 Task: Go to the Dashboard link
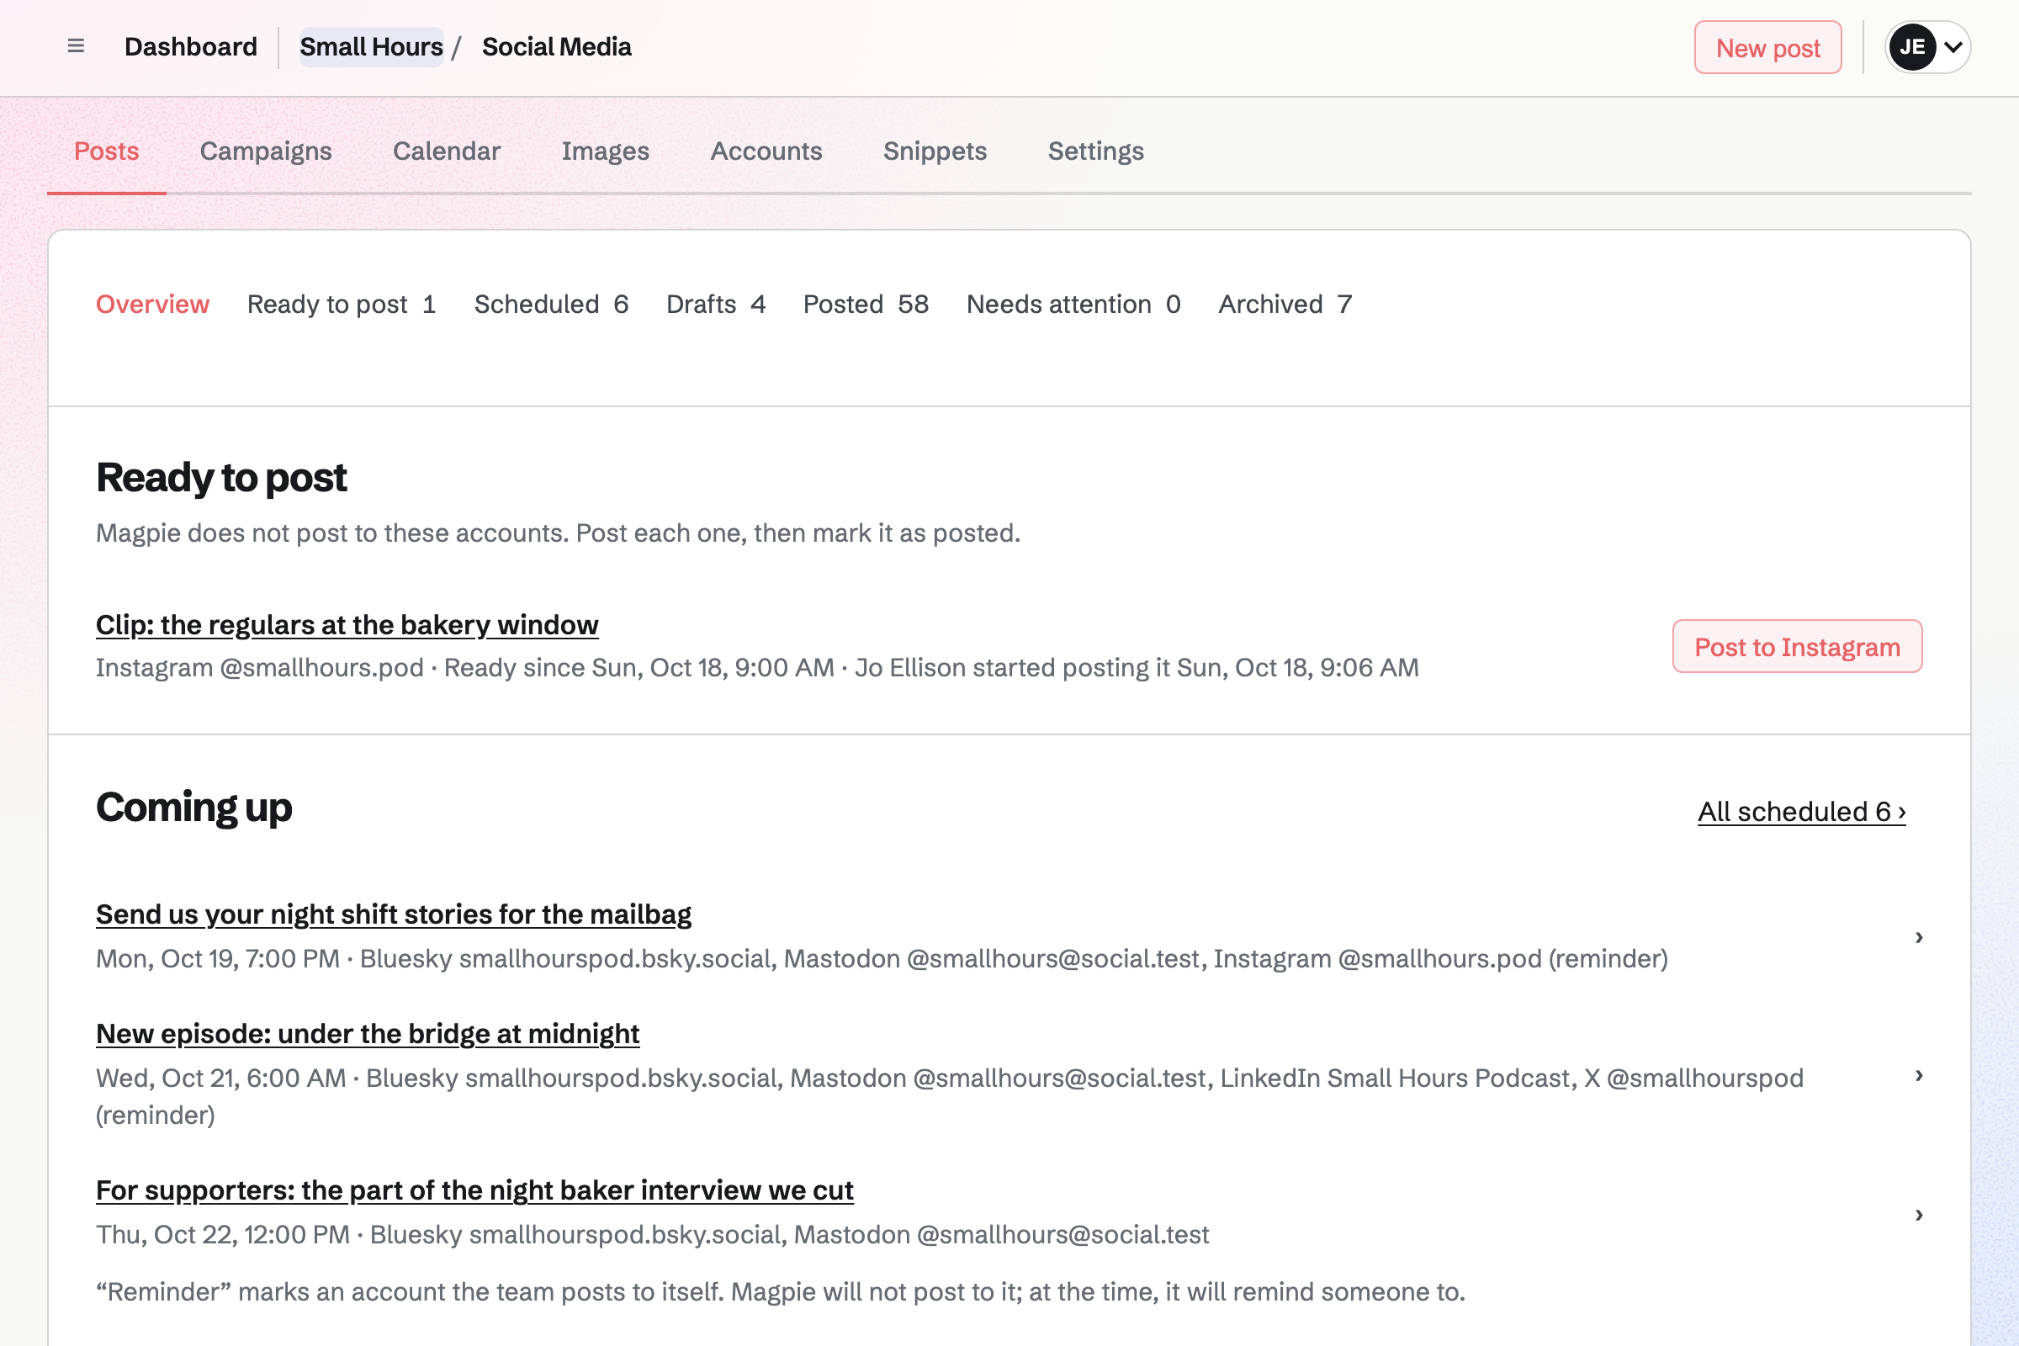point(191,46)
